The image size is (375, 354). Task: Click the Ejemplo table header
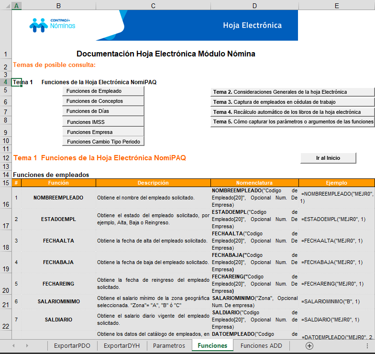(x=337, y=183)
